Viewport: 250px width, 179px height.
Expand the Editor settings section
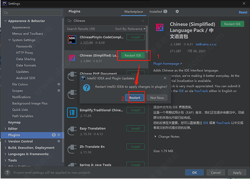[5, 129]
